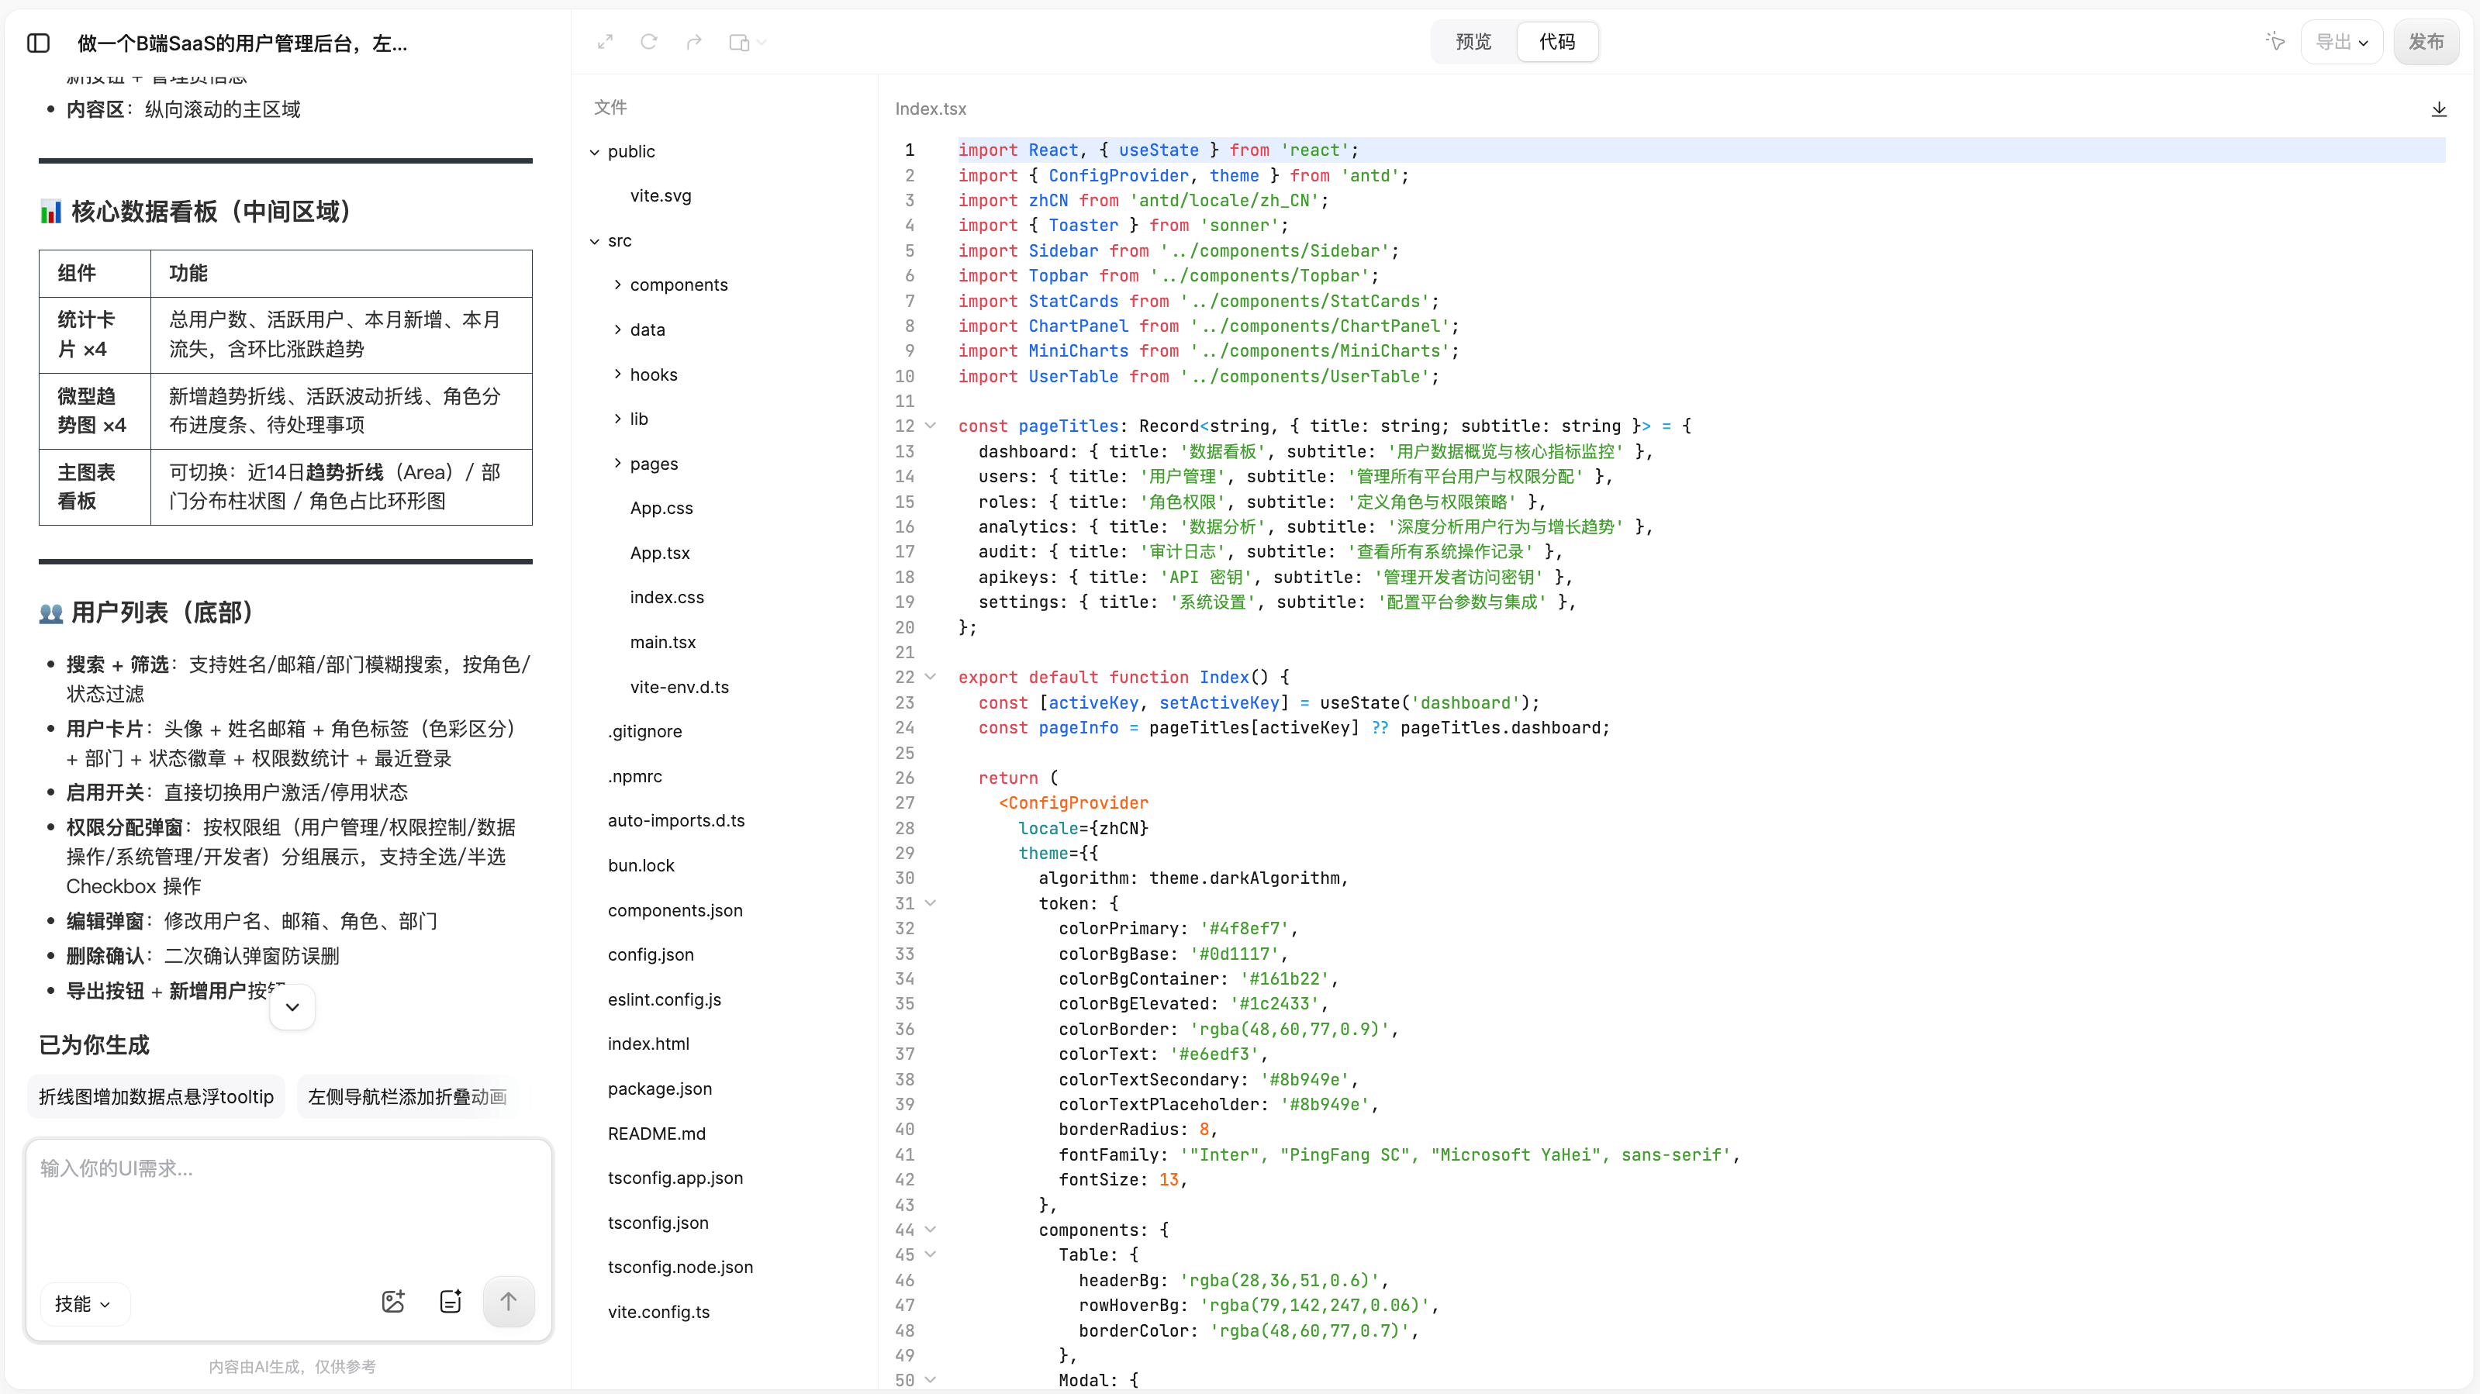
Task: Click the scroll-to-bottom chevron button
Action: click(292, 1007)
